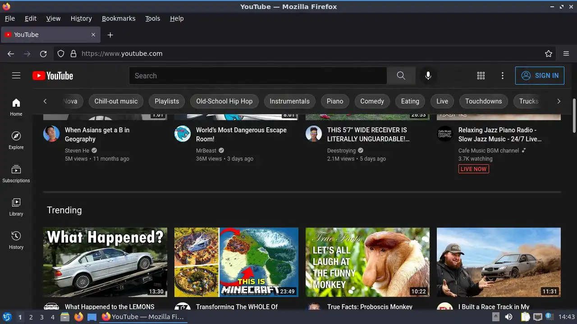Open the History menu
The height and width of the screenshot is (324, 577).
(81, 18)
